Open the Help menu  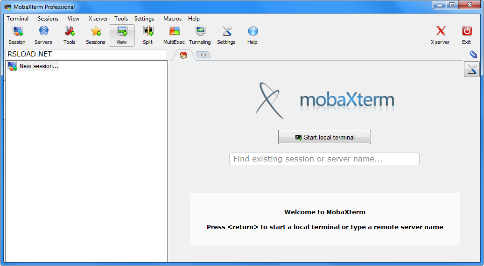(x=194, y=19)
